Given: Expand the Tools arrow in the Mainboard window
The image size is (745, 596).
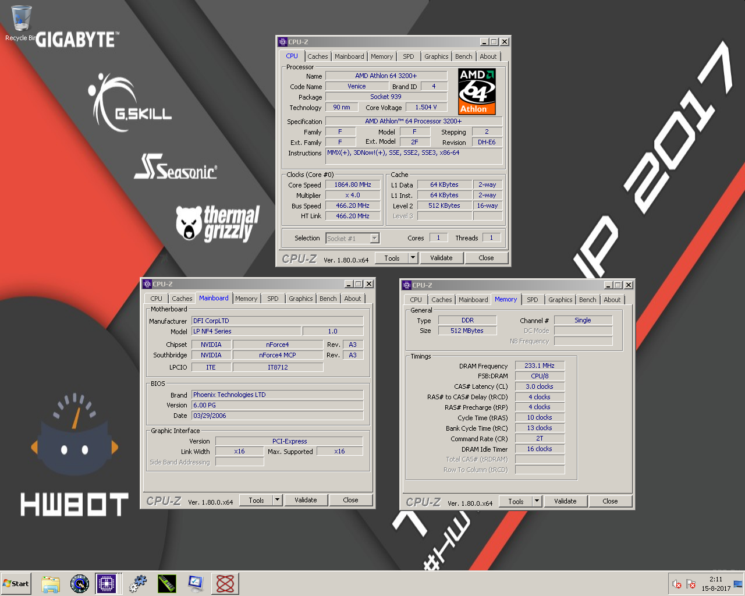Looking at the screenshot, I should click(x=278, y=500).
